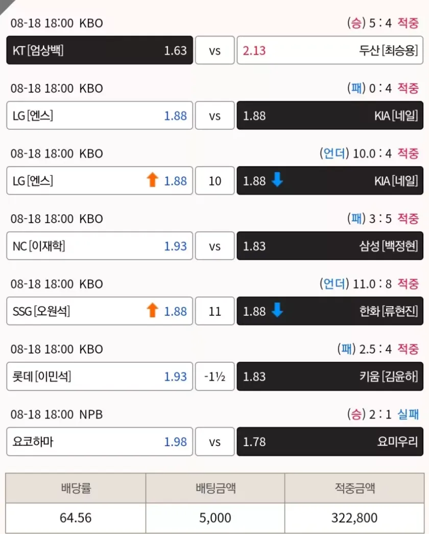The width and height of the screenshot is (429, 534).
Task: Click the 5,000 배팅금액 value
Action: pyautogui.click(x=215, y=518)
